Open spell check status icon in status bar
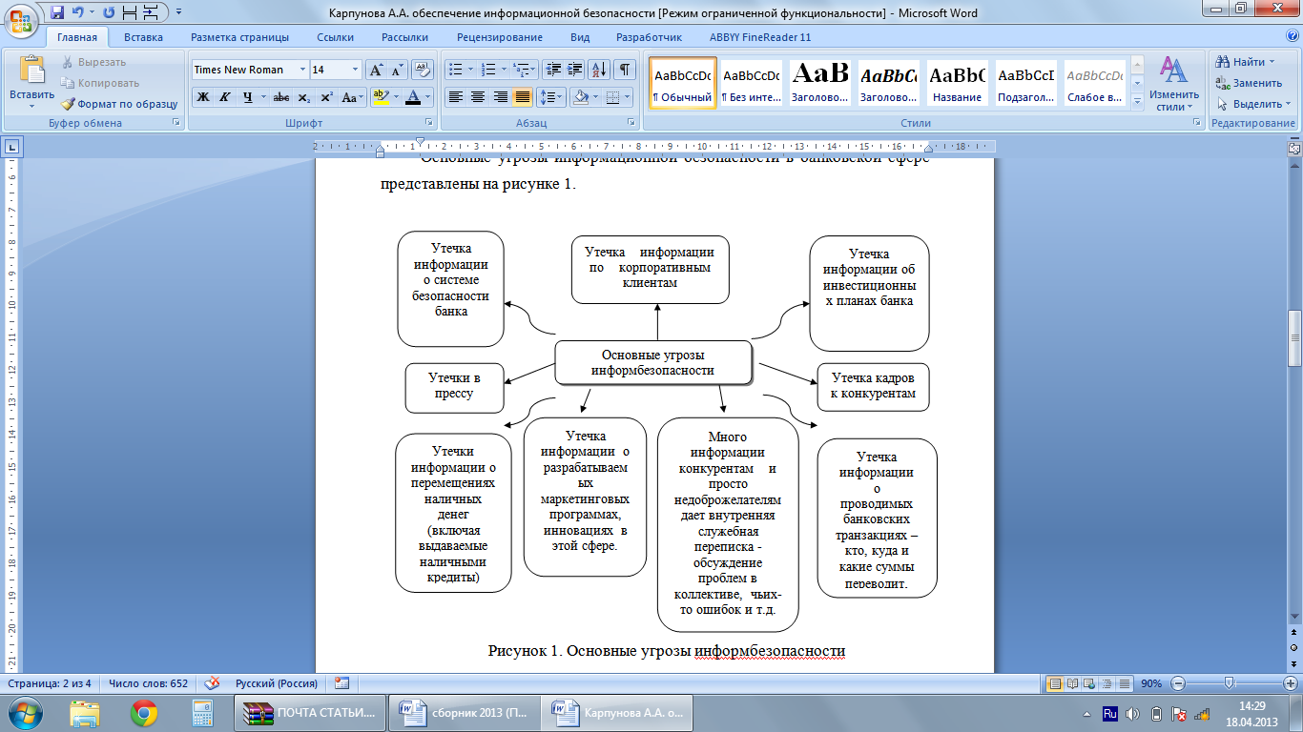Image resolution: width=1303 pixels, height=732 pixels. click(214, 683)
